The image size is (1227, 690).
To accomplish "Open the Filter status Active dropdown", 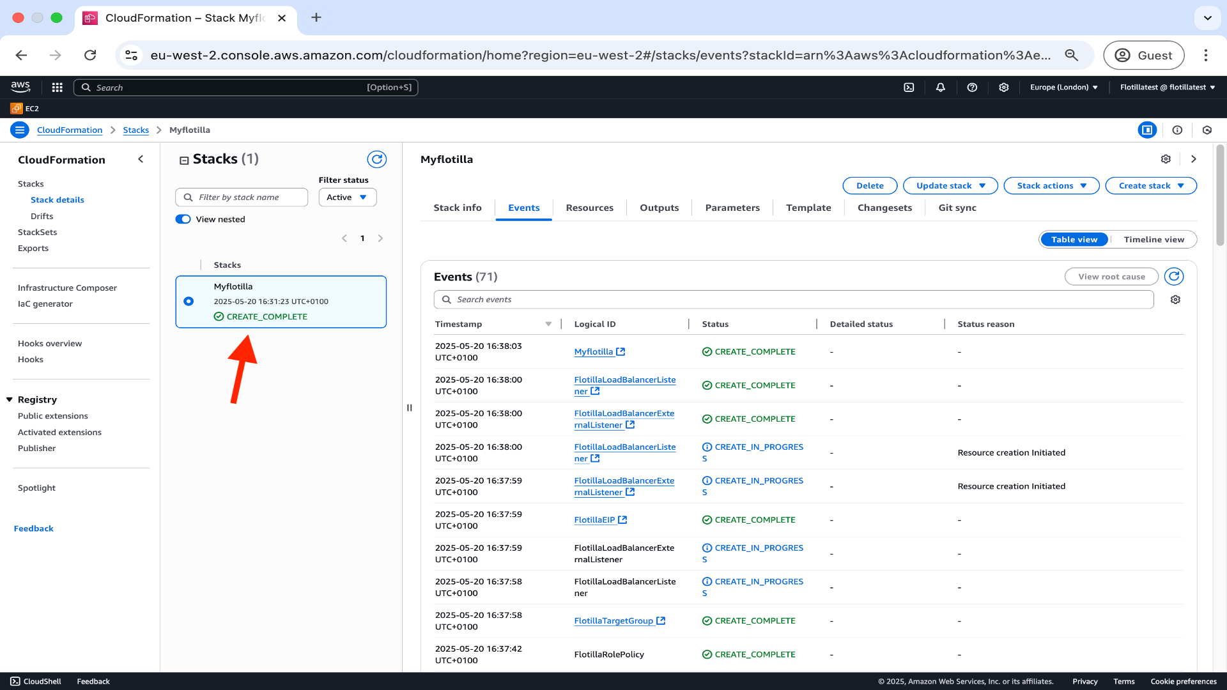I will (x=347, y=197).
